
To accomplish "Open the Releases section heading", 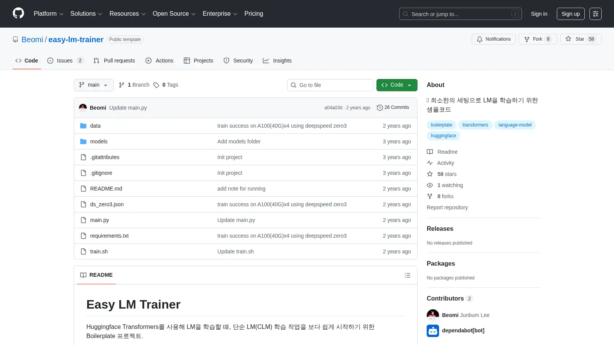I will point(440,229).
